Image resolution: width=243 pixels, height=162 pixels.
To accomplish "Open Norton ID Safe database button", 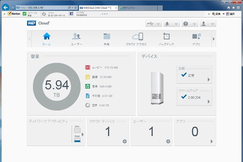I will (54, 14).
